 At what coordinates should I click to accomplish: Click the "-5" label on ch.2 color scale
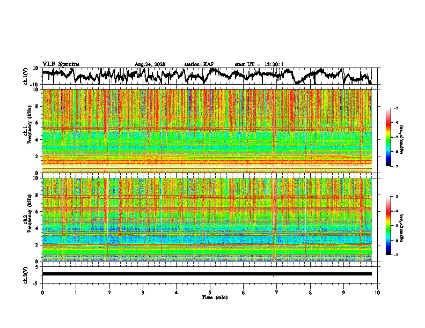tap(396, 226)
